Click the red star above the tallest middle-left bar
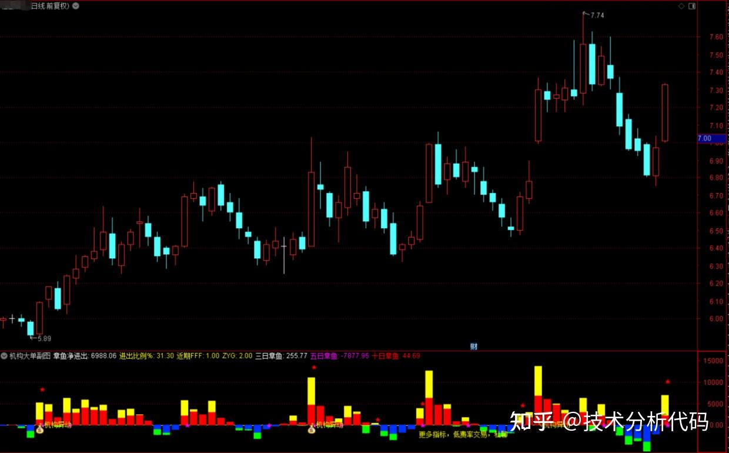Viewport: 729px width, 453px height. [x=314, y=368]
